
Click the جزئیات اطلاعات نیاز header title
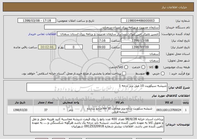174,7
